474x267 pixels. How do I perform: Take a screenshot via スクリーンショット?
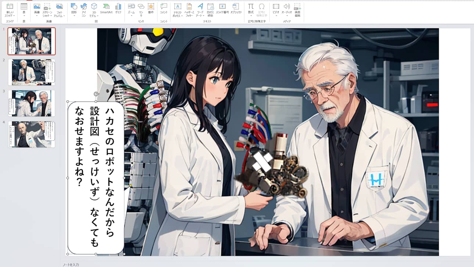[47, 9]
